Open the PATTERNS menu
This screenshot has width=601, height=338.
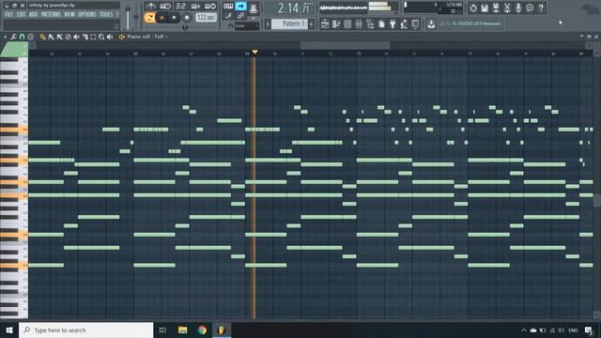tap(51, 14)
